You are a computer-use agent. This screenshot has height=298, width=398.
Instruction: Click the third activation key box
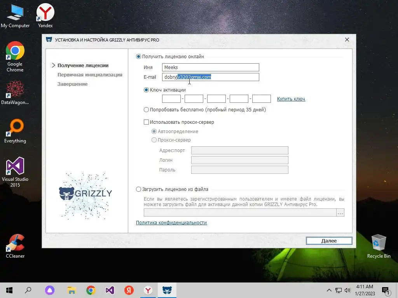coord(216,99)
